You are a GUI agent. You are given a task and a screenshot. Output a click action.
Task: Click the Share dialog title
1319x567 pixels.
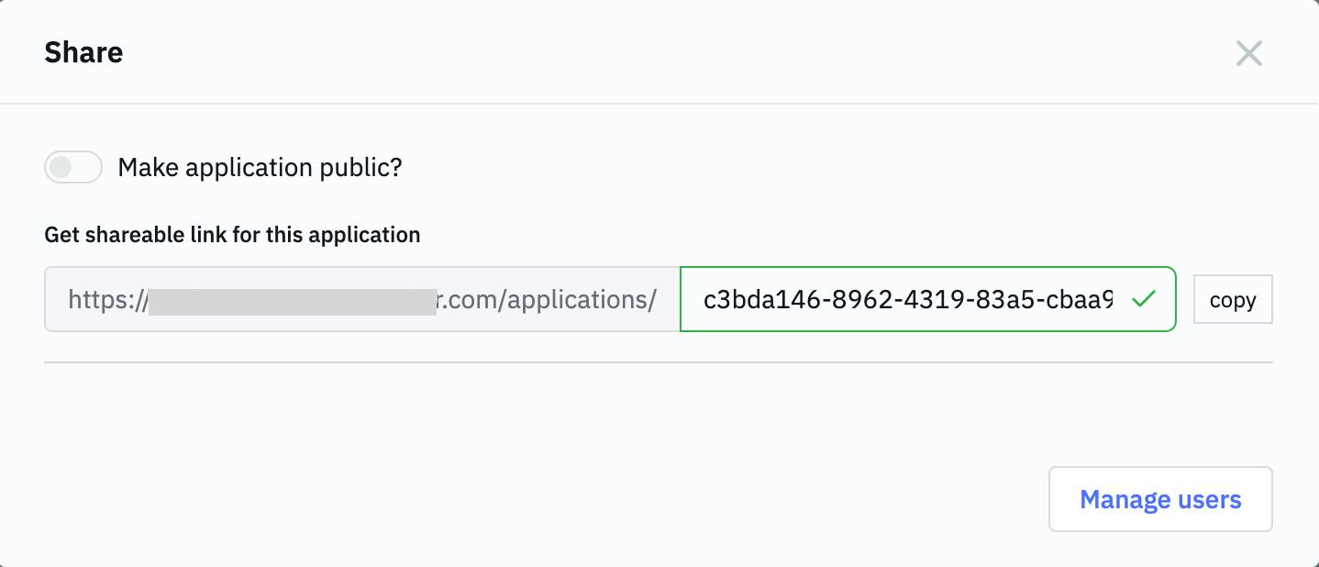coord(83,52)
